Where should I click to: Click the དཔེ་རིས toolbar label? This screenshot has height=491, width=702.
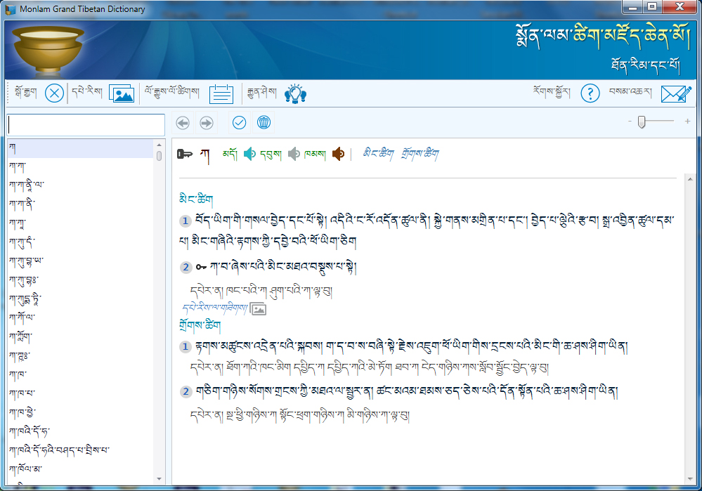click(x=87, y=92)
